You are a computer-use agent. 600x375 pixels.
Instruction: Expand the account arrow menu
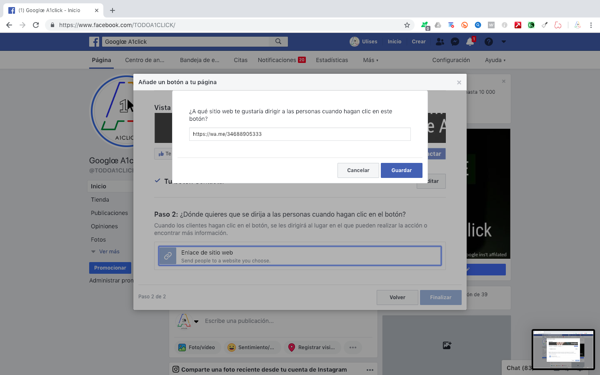pos(503,42)
